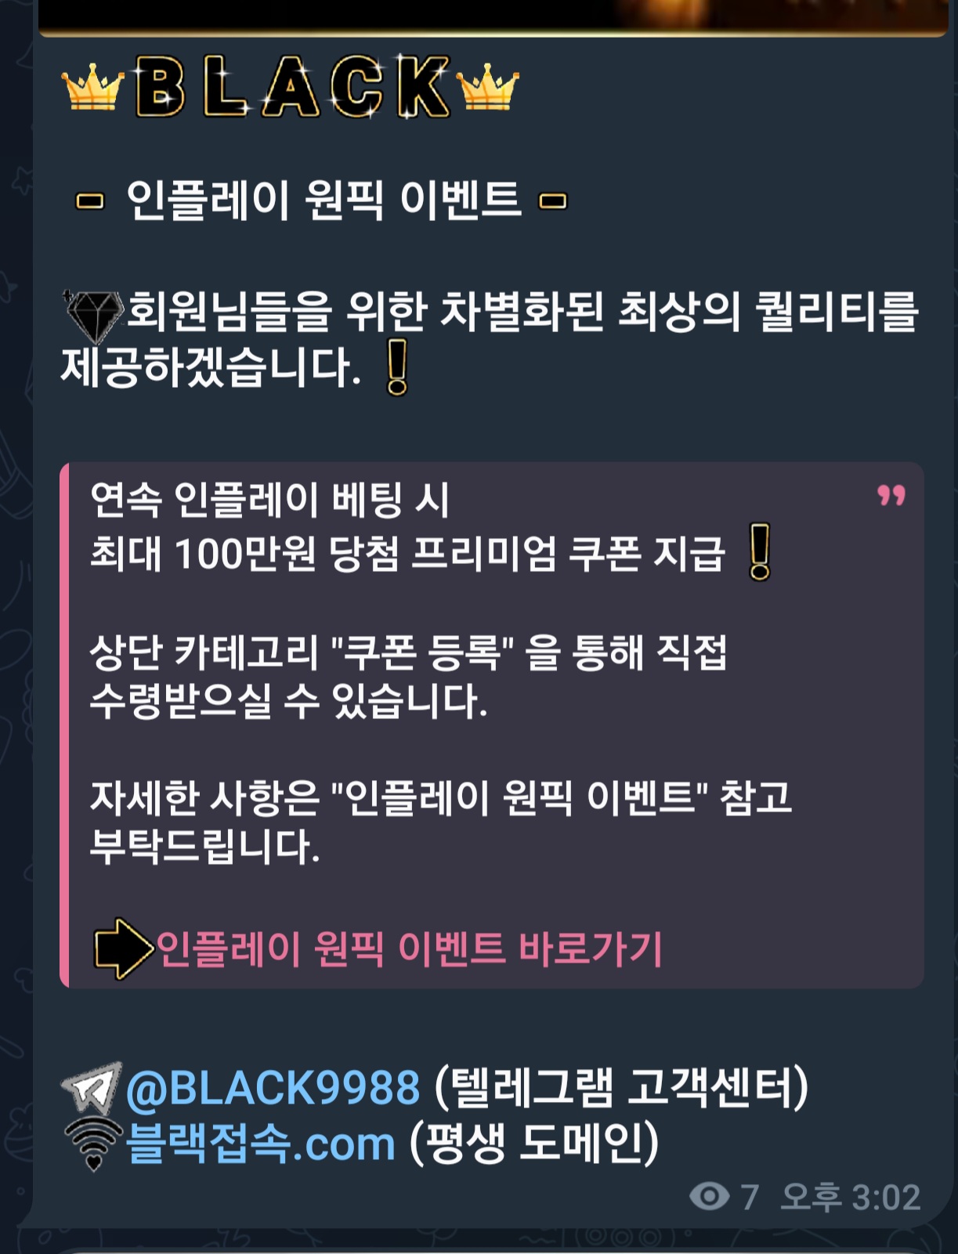Viewport: 958px width, 1254px height.
Task: Click the black diamond emoji
Action: (93, 316)
